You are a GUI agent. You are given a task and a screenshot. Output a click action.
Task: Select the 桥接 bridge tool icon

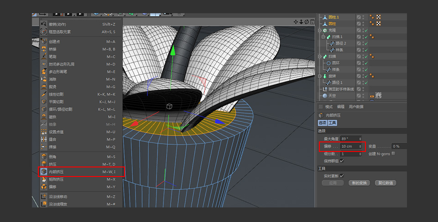click(x=44, y=49)
